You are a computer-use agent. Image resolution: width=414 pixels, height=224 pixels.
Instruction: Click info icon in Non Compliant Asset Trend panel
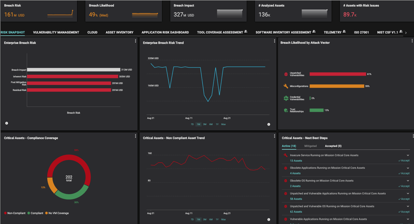(x=268, y=220)
